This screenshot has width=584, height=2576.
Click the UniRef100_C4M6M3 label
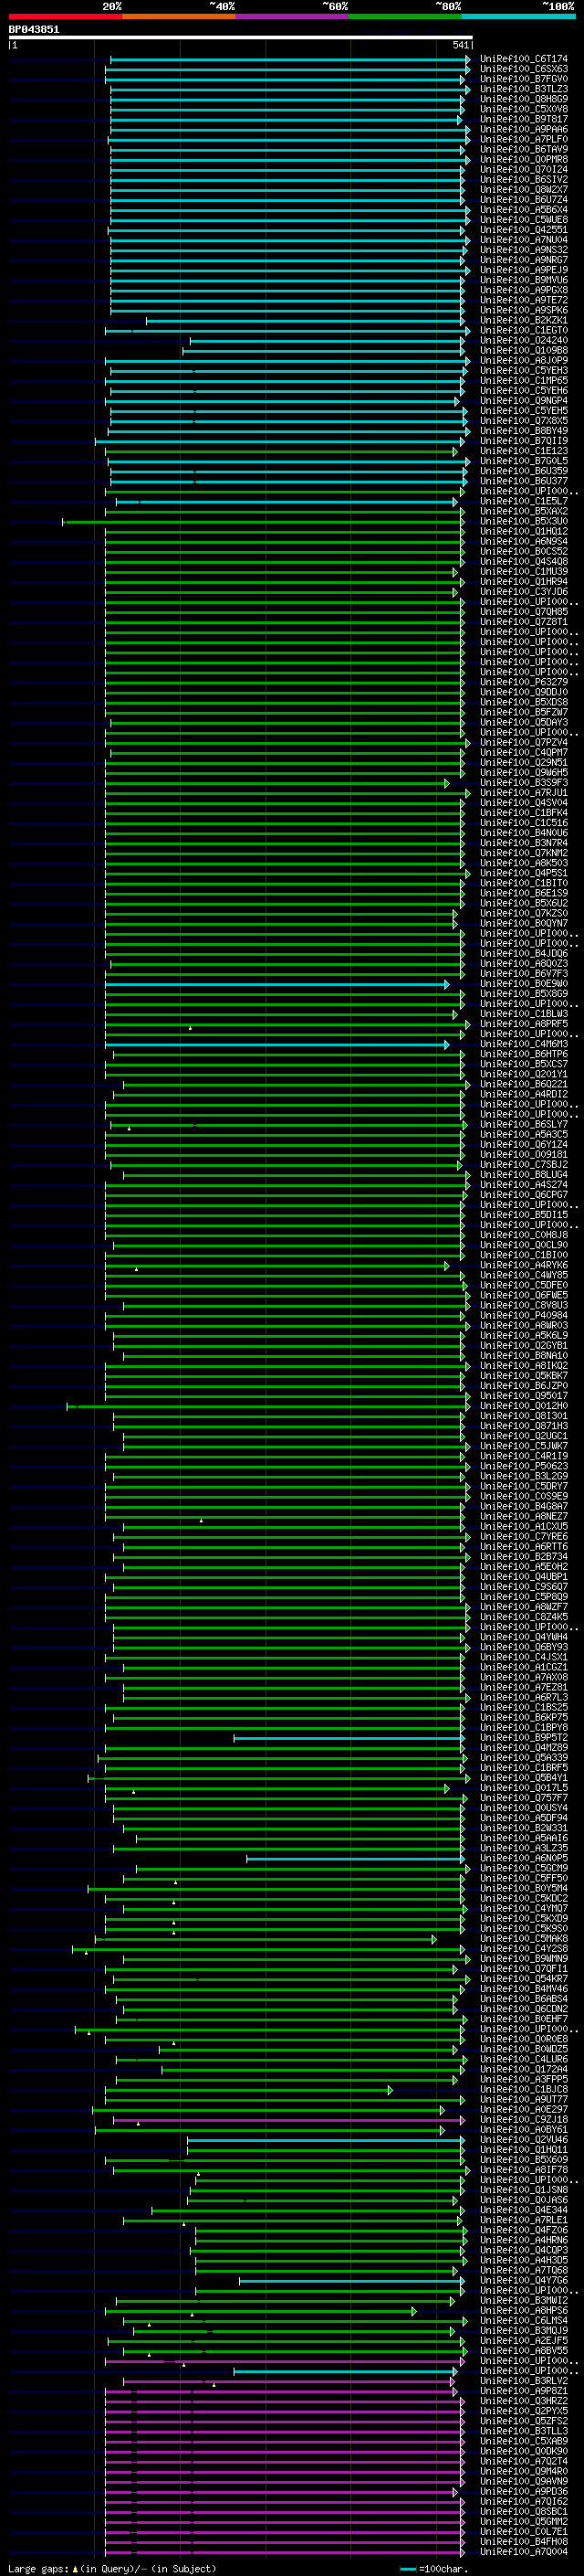coord(523,1044)
